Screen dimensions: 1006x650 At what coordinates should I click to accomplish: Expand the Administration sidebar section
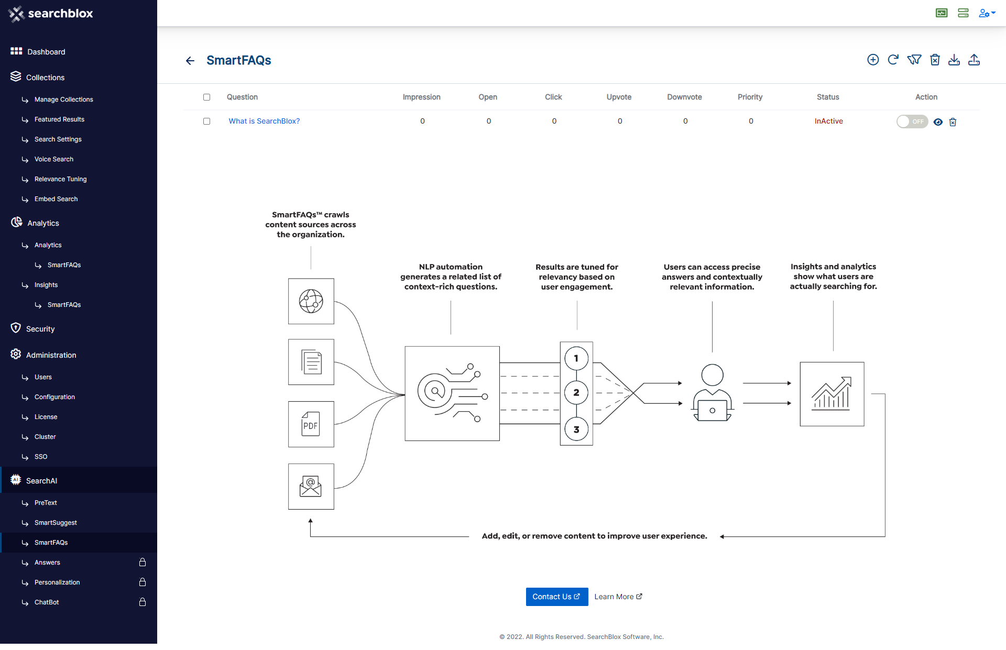[51, 355]
